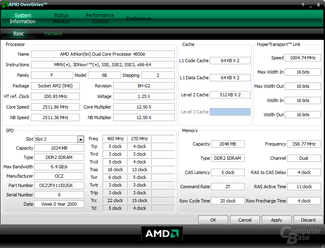Screen dimensions: 325x248
Task: Click the help question mark icon
Action: (x=303, y=5)
